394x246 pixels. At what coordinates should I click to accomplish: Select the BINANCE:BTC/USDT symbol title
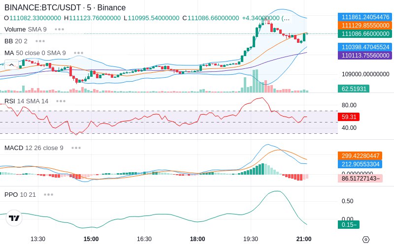click(65, 7)
